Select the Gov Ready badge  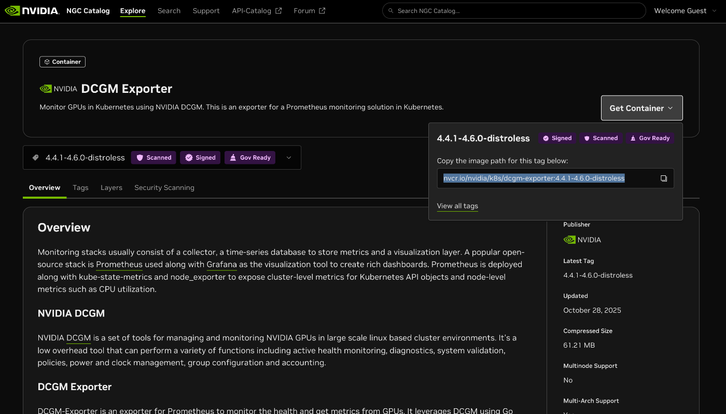pos(250,157)
